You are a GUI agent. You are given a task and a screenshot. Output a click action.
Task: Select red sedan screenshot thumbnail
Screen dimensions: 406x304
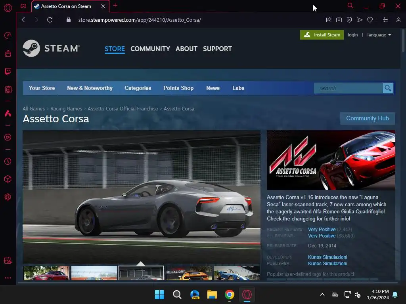pos(46,273)
